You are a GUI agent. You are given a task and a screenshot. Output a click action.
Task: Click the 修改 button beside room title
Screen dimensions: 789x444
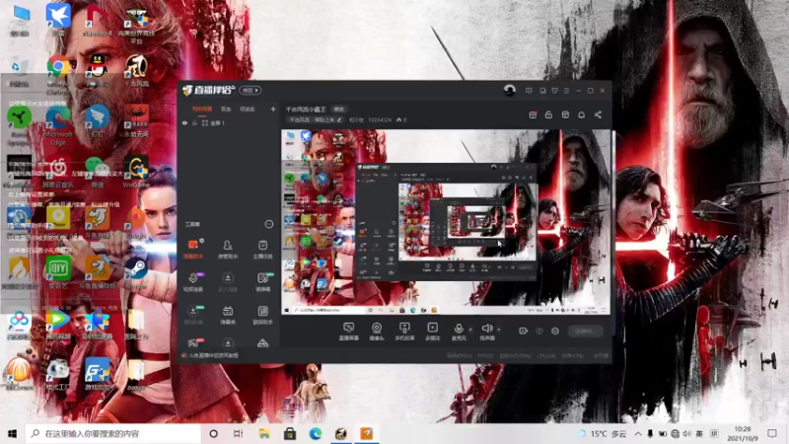[339, 110]
